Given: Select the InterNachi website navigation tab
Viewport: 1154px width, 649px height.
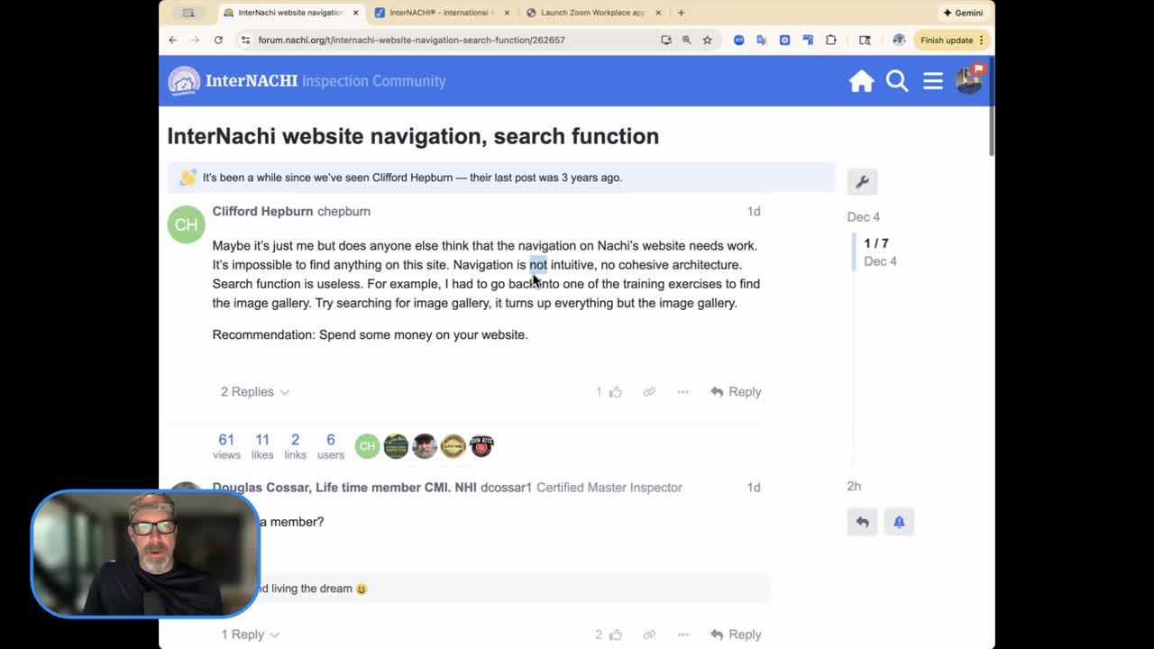Looking at the screenshot, I should coord(291,13).
